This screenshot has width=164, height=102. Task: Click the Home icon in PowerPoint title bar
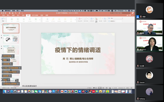10,13
